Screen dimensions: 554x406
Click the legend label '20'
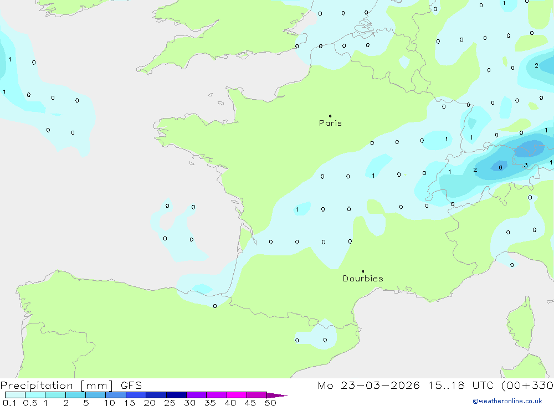(x=150, y=403)
